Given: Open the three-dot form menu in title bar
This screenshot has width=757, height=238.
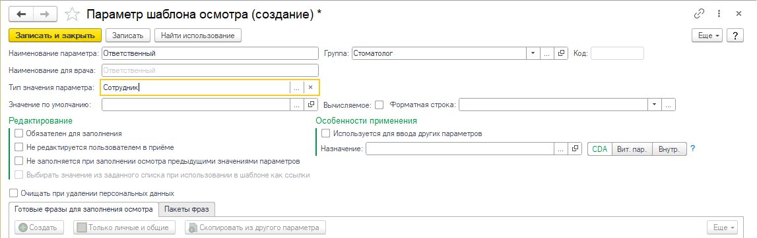Looking at the screenshot, I should tap(719, 14).
